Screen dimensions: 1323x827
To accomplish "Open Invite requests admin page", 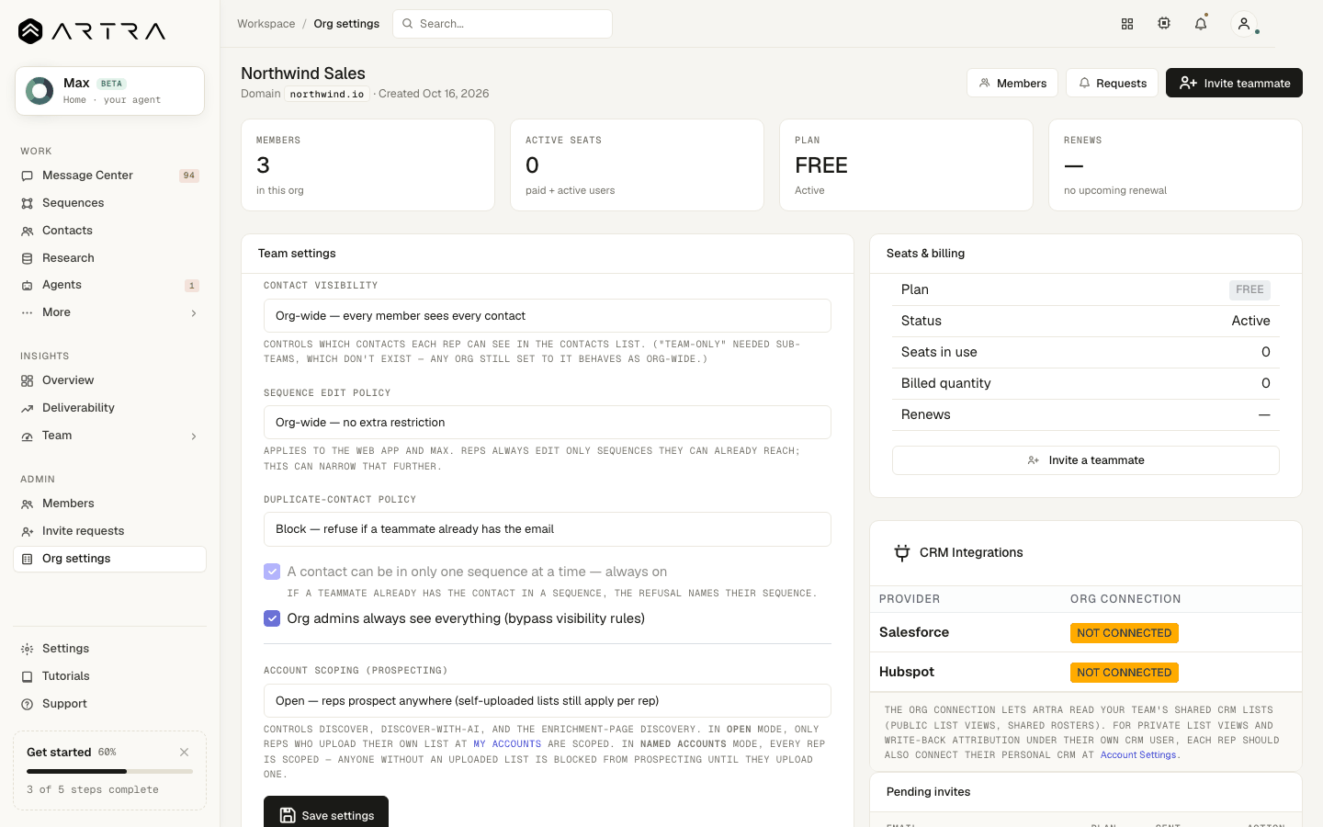I will coord(110,531).
